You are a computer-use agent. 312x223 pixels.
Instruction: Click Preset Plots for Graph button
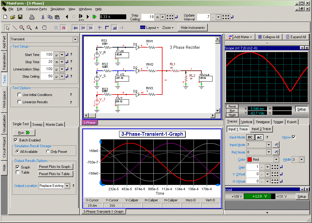click(56, 167)
